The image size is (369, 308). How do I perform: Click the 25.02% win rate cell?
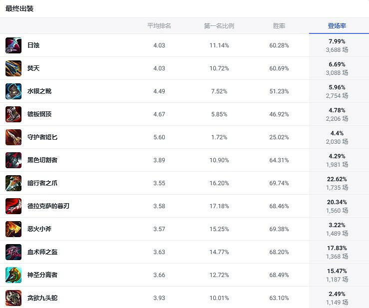pyautogui.click(x=279, y=137)
